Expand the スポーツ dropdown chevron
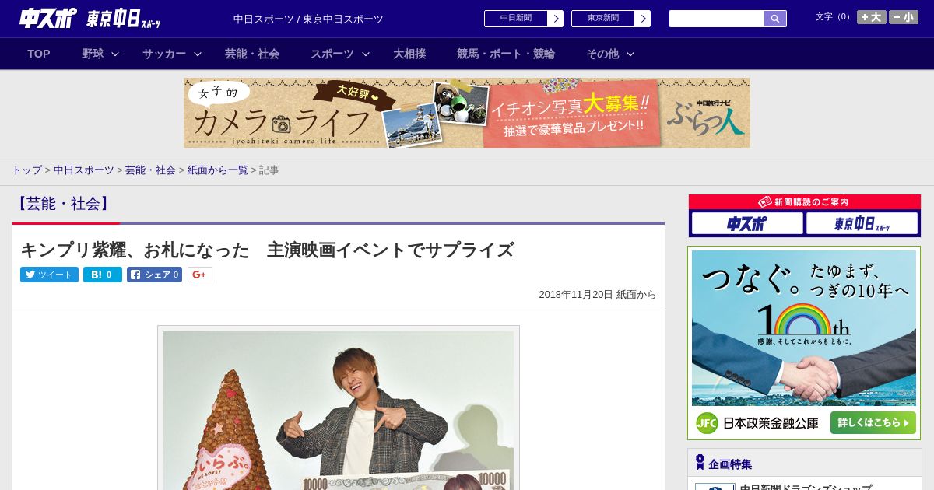This screenshot has width=934, height=490. [x=366, y=54]
